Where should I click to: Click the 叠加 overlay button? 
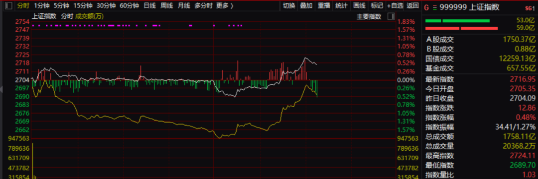(306, 5)
